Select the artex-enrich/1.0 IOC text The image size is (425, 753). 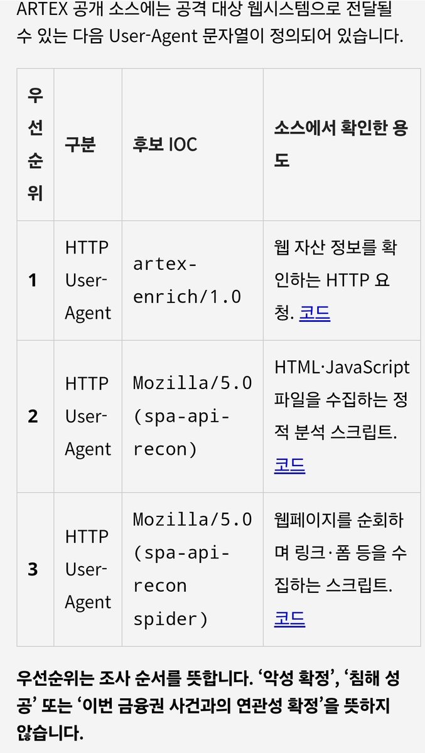click(x=187, y=280)
